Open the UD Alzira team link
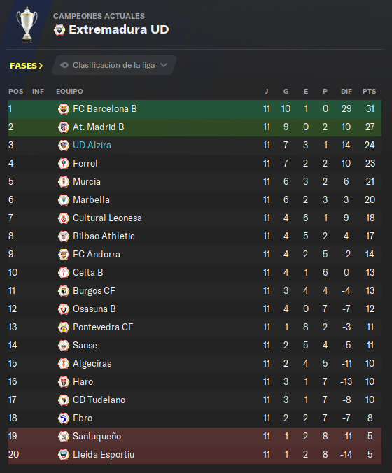 pos(92,145)
